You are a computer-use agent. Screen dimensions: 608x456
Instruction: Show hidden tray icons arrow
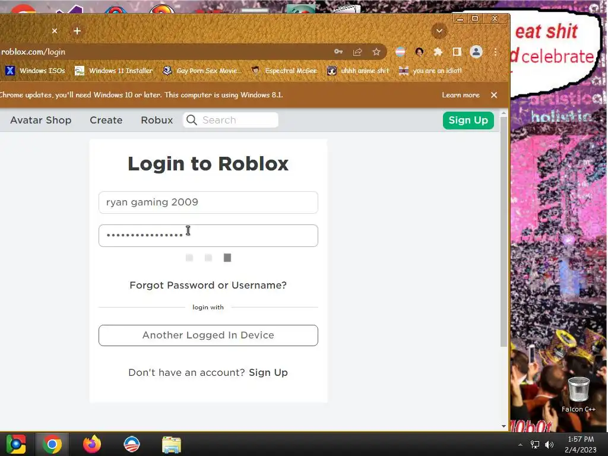[x=520, y=445]
